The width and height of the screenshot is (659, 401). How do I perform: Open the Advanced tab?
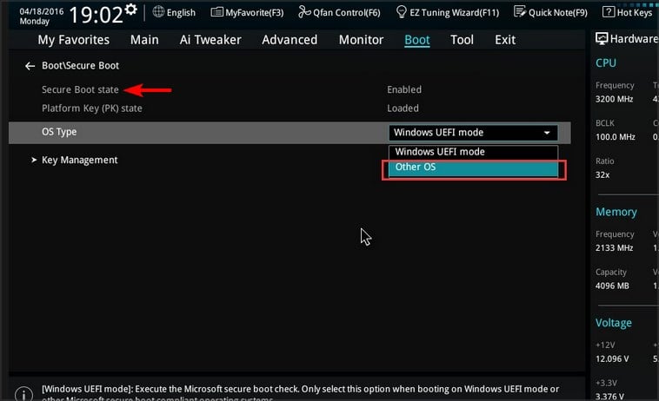tap(290, 40)
